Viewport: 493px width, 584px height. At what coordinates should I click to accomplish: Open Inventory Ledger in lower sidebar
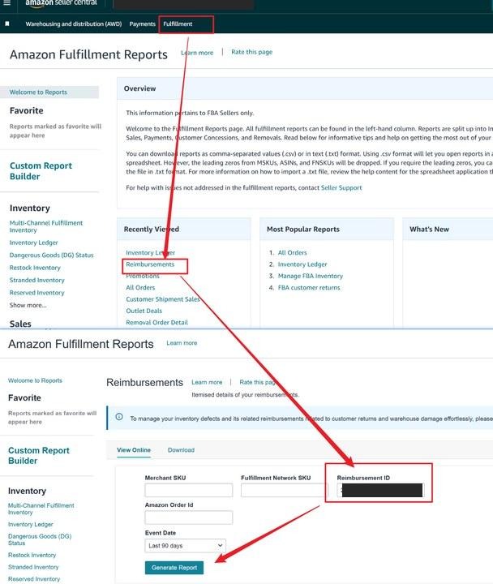click(31, 525)
